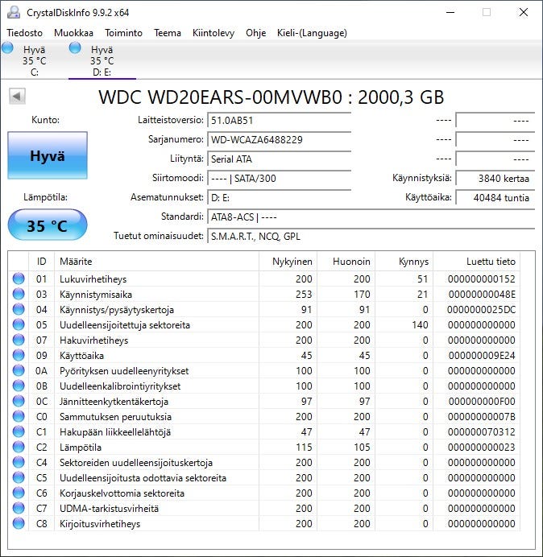543x557 pixels.
Task: Select the Käynnistymisaika attribute name
Action: (96, 295)
